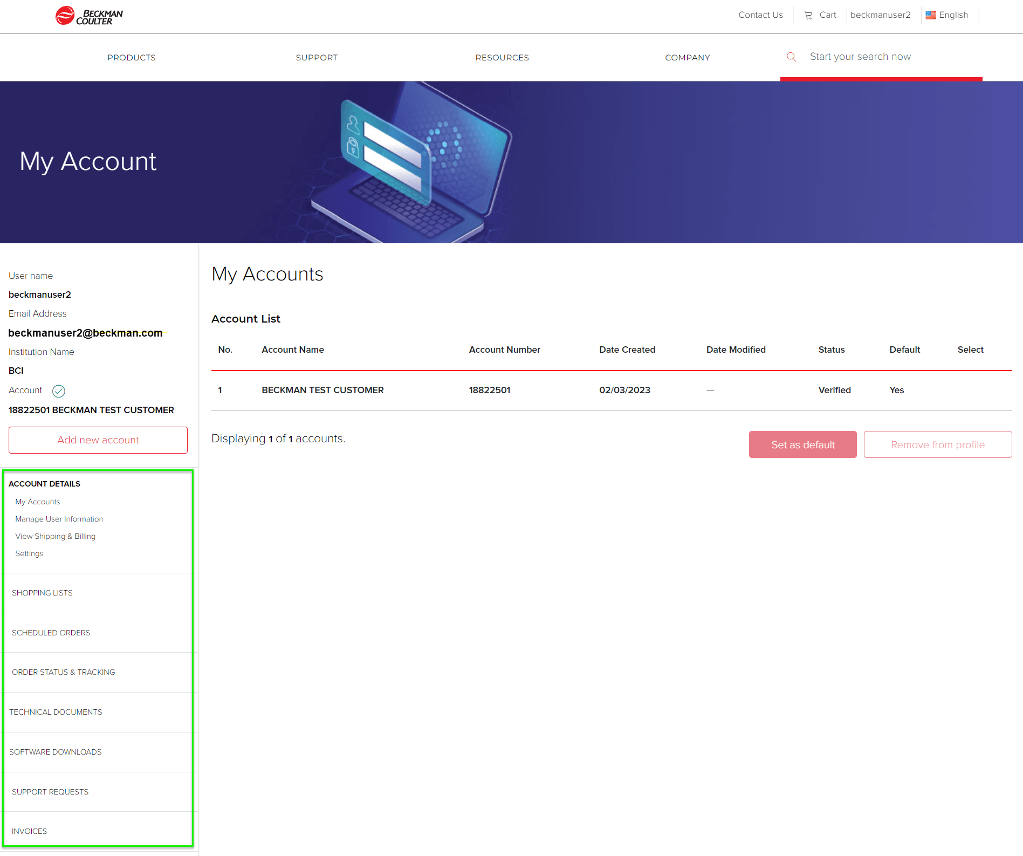Open the SUPPORT menu
The image size is (1023, 856).
coord(317,57)
